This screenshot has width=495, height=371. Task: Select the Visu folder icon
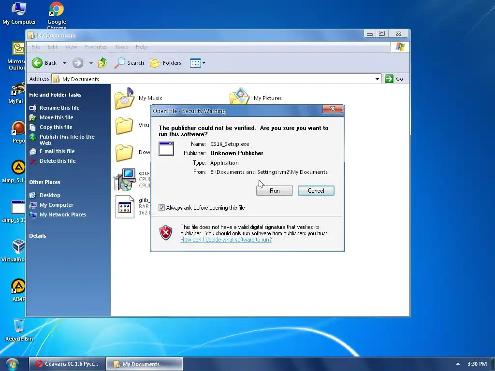tap(124, 126)
